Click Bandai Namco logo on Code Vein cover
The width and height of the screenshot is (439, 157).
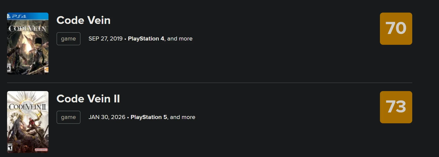[x=46, y=69]
